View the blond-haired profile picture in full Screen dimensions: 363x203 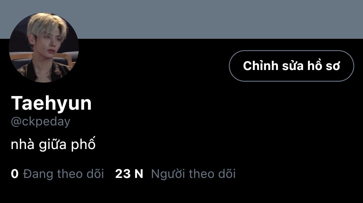[x=44, y=48]
